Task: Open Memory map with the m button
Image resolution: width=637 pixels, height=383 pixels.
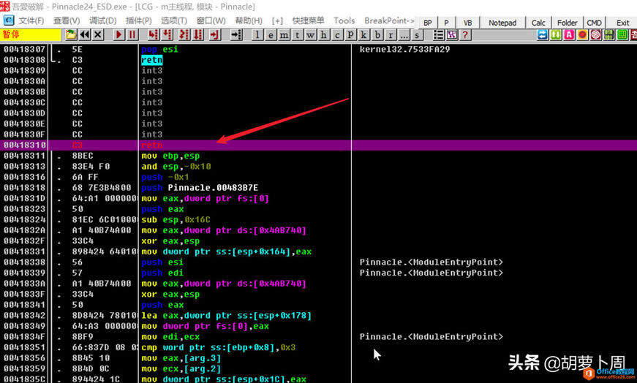Action: [x=284, y=35]
